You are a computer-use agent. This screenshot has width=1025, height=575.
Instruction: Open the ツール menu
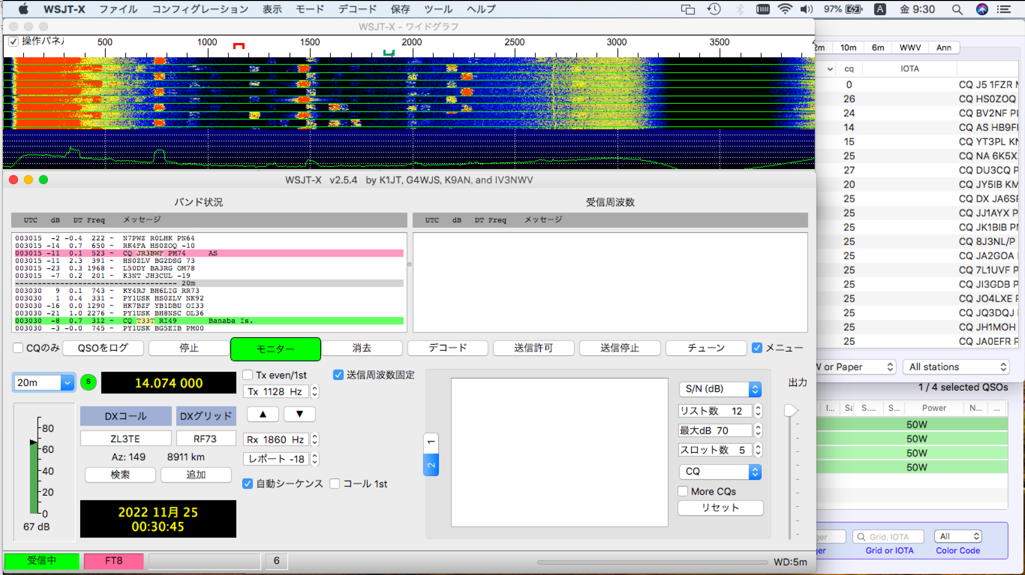(438, 9)
